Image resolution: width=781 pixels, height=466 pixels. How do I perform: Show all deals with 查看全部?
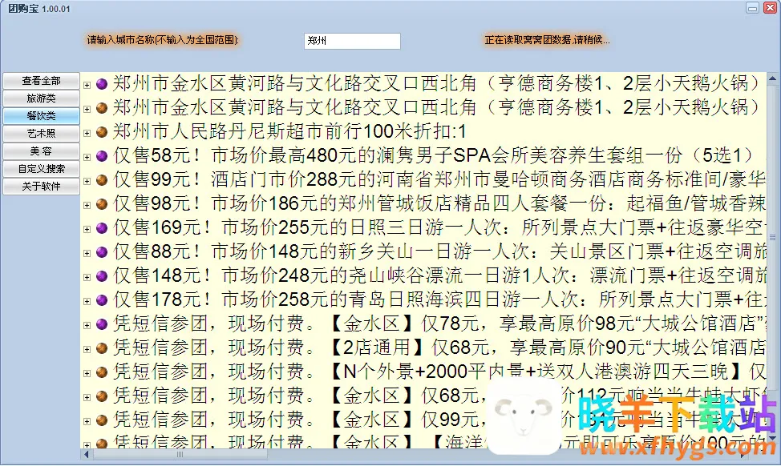click(x=41, y=81)
